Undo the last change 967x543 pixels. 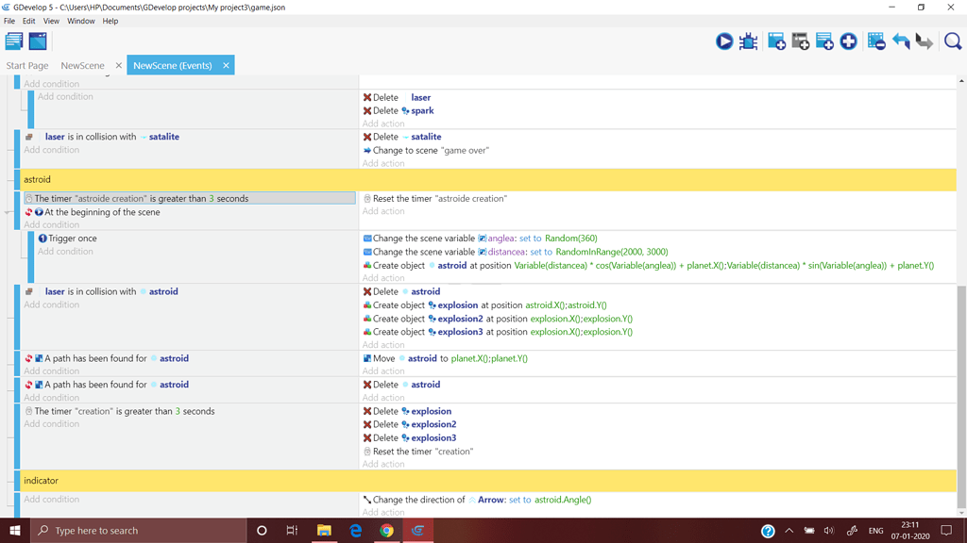tap(899, 41)
